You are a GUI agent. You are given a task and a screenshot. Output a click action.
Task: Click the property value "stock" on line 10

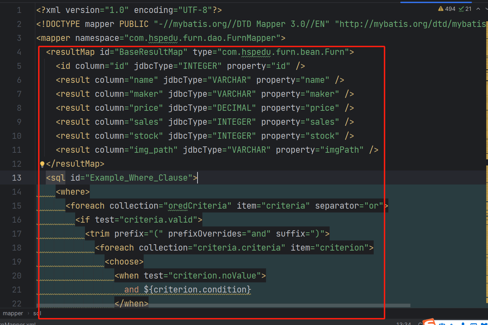coord(322,136)
